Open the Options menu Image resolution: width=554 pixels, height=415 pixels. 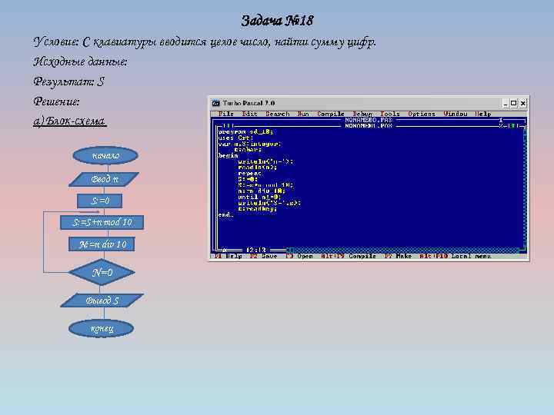421,114
